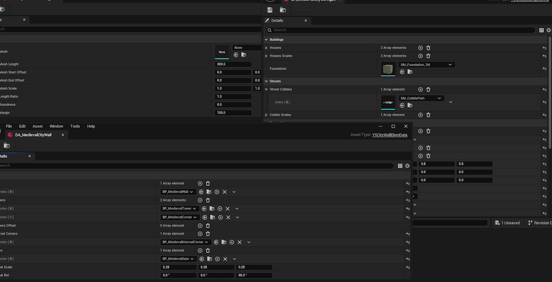
Task: Open settings gear in DA_MedievalCityWall details panel
Action: [407, 166]
